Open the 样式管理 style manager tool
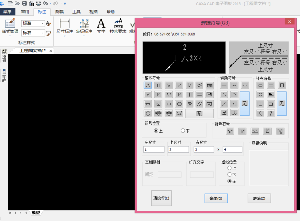 tap(10, 26)
